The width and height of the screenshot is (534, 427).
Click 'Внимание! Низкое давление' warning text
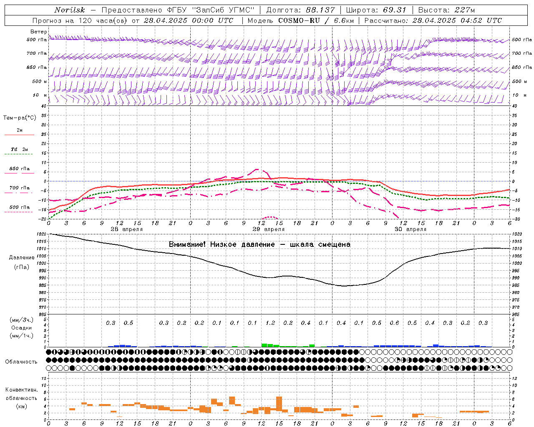pos(222,244)
